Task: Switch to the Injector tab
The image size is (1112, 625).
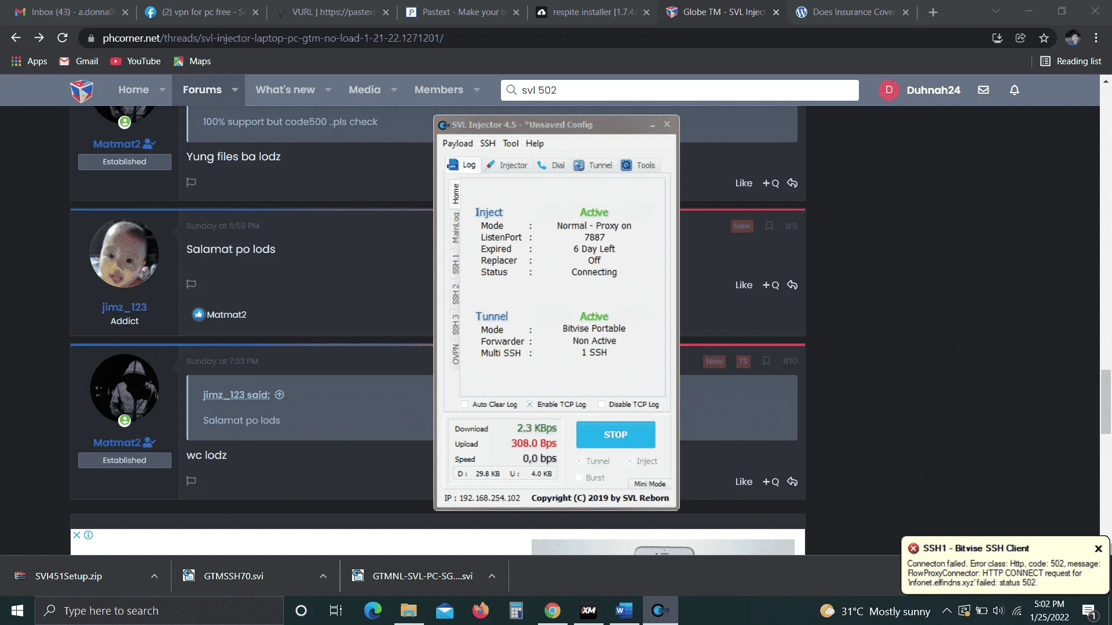Action: [x=506, y=165]
